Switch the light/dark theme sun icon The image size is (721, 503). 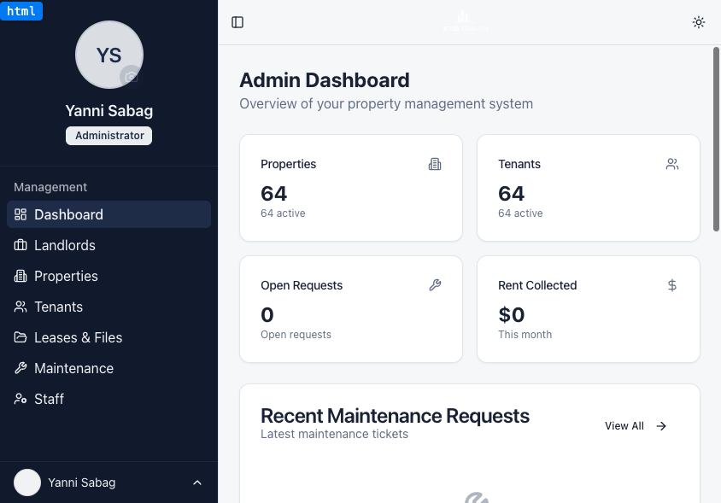(699, 22)
